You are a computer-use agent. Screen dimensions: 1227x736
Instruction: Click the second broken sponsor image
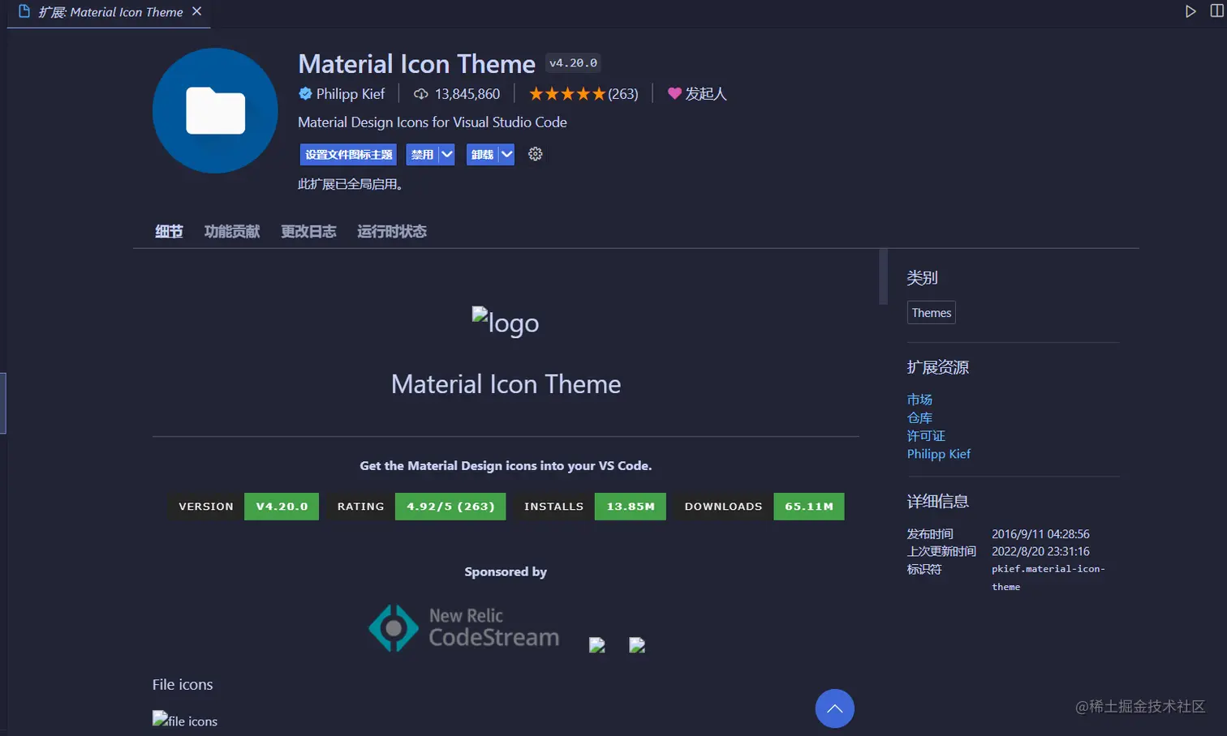[637, 645]
